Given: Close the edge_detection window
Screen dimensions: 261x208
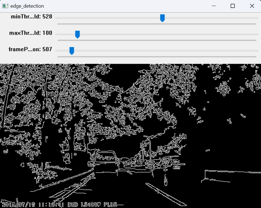Looking at the screenshot, I should click(252, 6).
